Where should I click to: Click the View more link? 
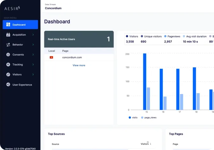tap(79, 65)
